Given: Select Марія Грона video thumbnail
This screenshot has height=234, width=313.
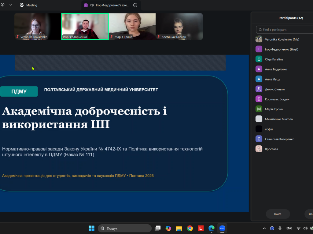Looking at the screenshot, I should [132, 27].
